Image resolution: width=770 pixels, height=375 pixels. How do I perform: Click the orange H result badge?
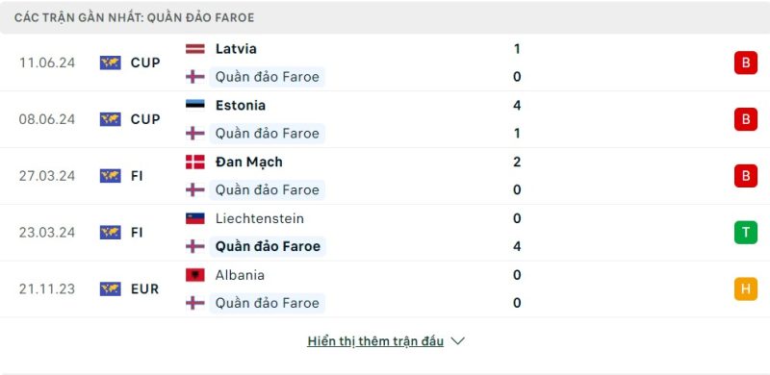click(745, 288)
